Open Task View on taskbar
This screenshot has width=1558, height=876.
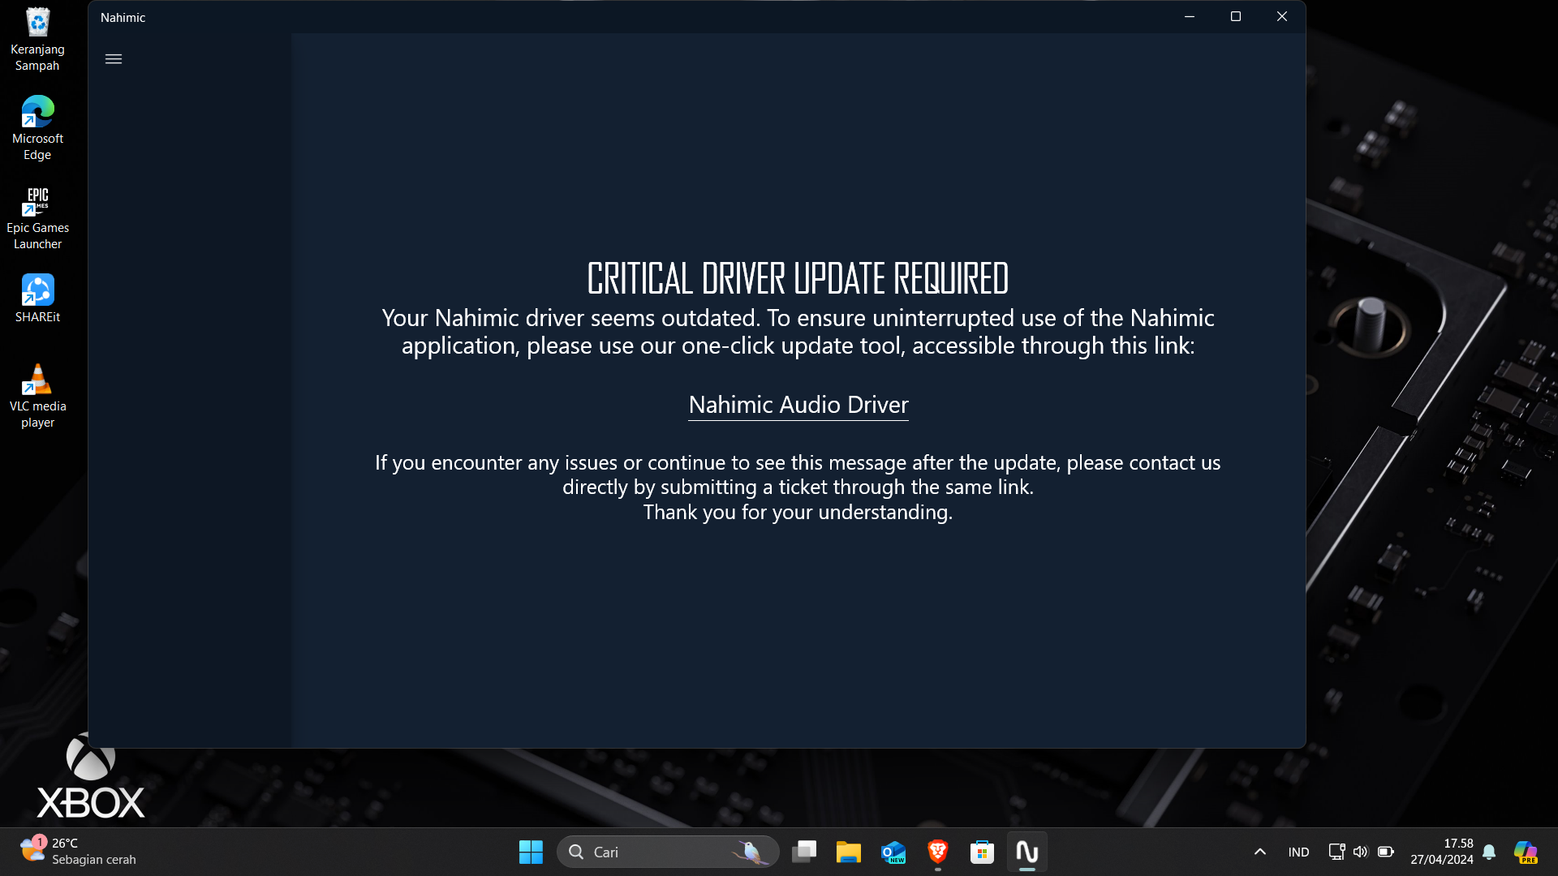pyautogui.click(x=804, y=852)
